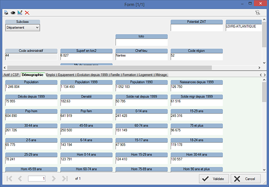Screen dimensions: 269x187
Task: Click the 6-14 ans header label
Action: (86, 140)
